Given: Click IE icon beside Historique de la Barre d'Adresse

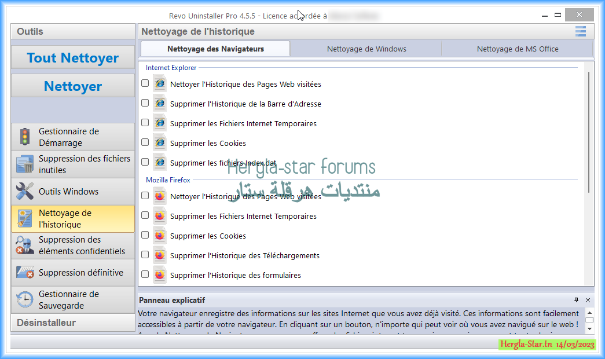Looking at the screenshot, I should pyautogui.click(x=160, y=104).
